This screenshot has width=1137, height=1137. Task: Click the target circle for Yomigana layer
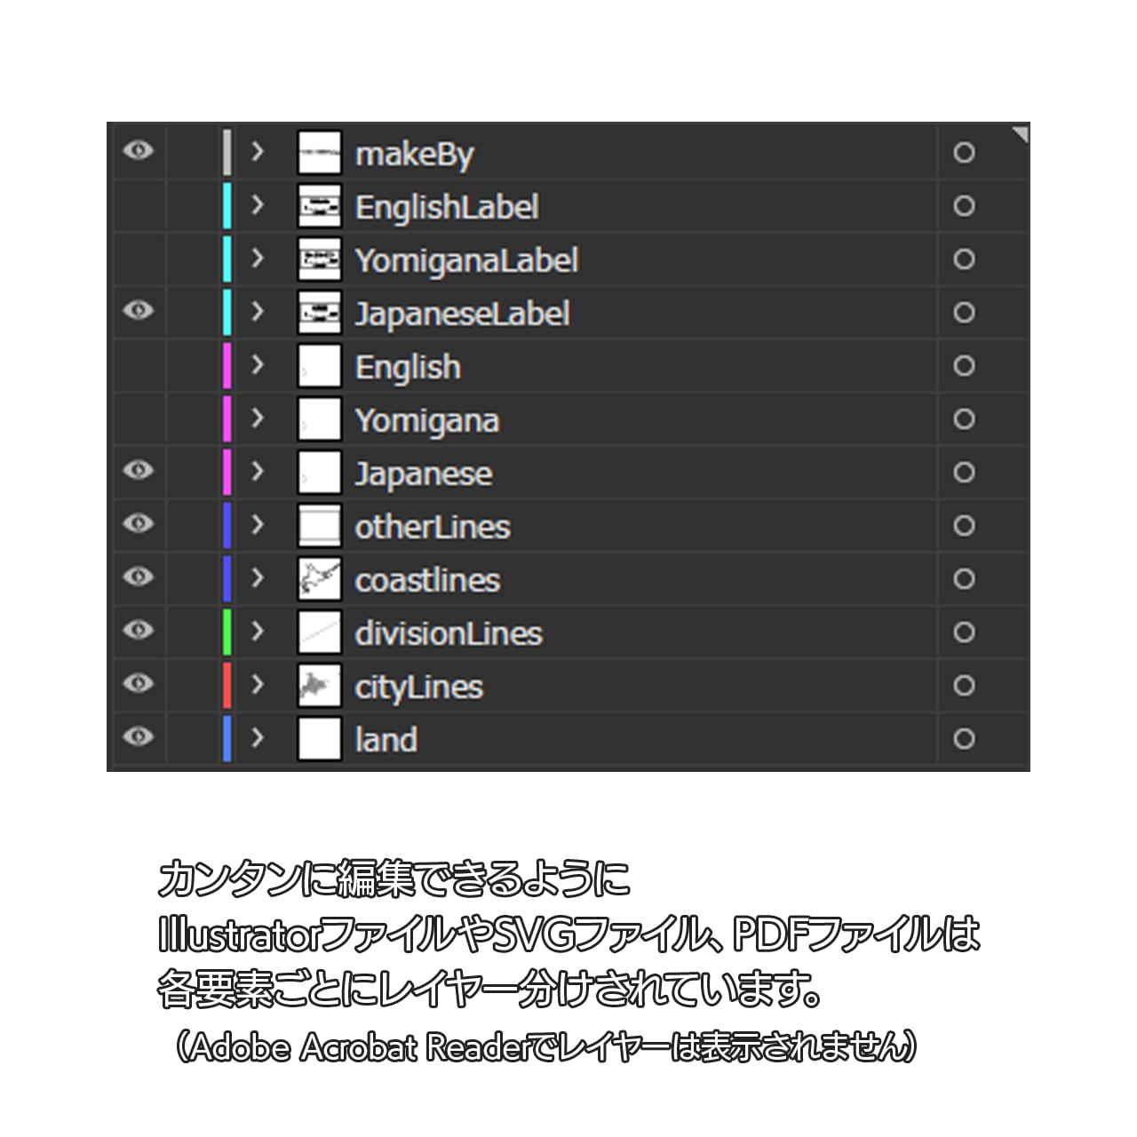coord(964,419)
